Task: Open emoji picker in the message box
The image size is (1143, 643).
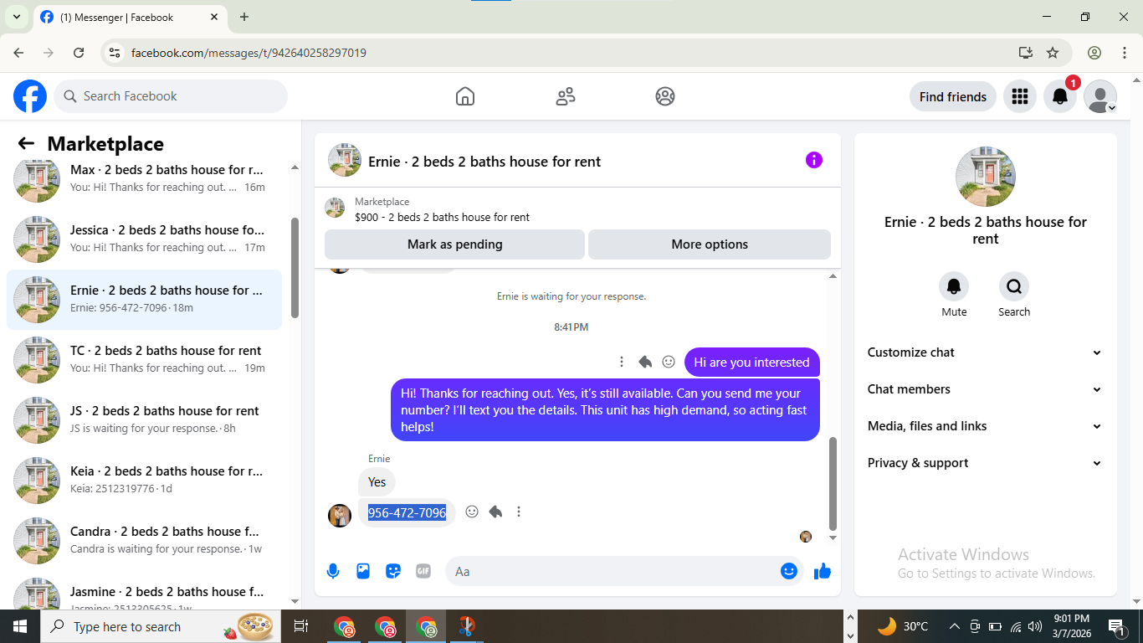Action: (x=789, y=571)
